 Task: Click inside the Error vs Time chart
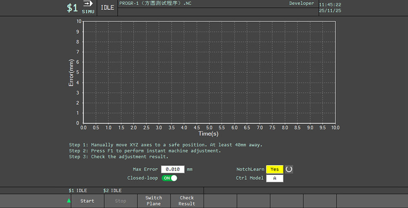209,72
